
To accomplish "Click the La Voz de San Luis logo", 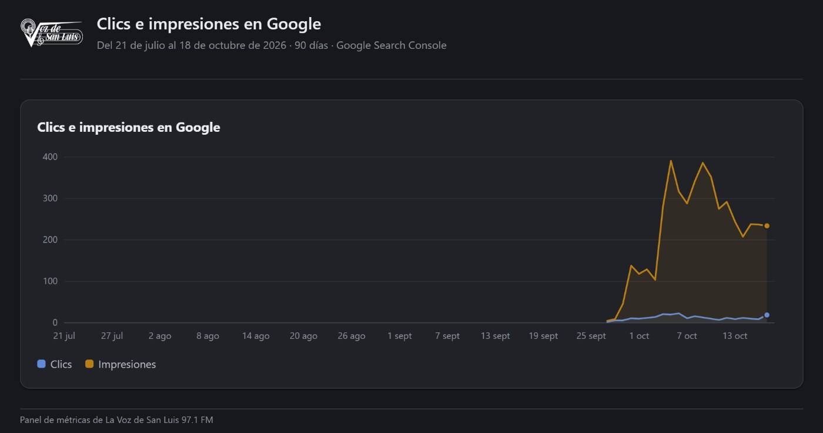I will 51,33.
